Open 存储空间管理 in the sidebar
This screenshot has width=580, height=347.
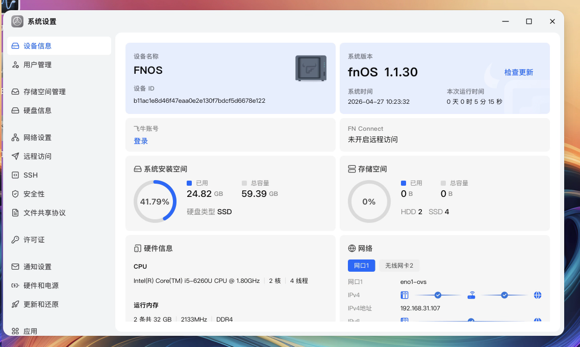coord(59,92)
